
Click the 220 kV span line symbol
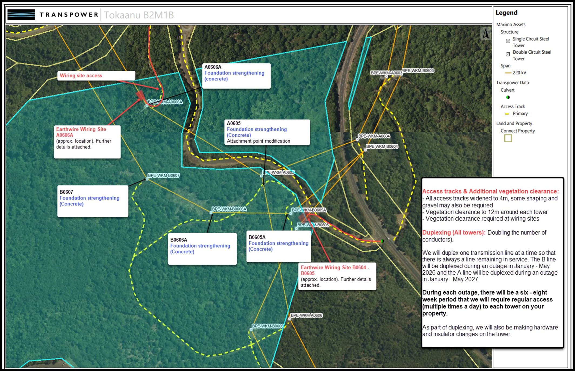point(508,73)
